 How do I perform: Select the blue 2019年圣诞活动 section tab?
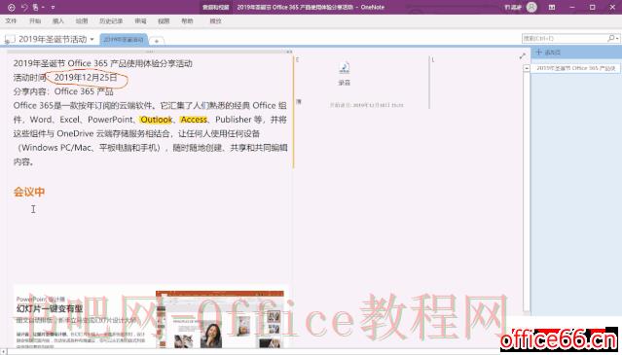[124, 40]
